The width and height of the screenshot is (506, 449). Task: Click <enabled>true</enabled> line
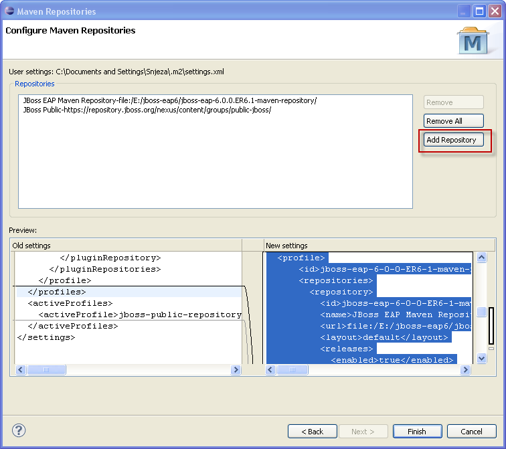392,360
